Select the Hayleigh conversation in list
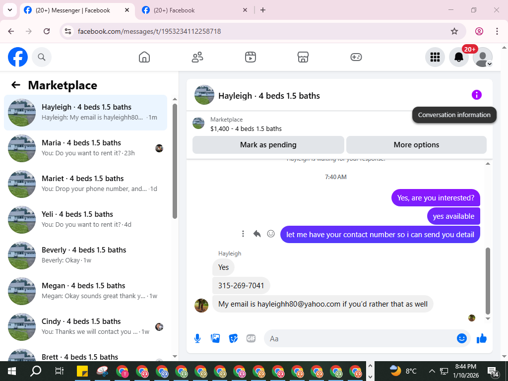 tap(85, 113)
